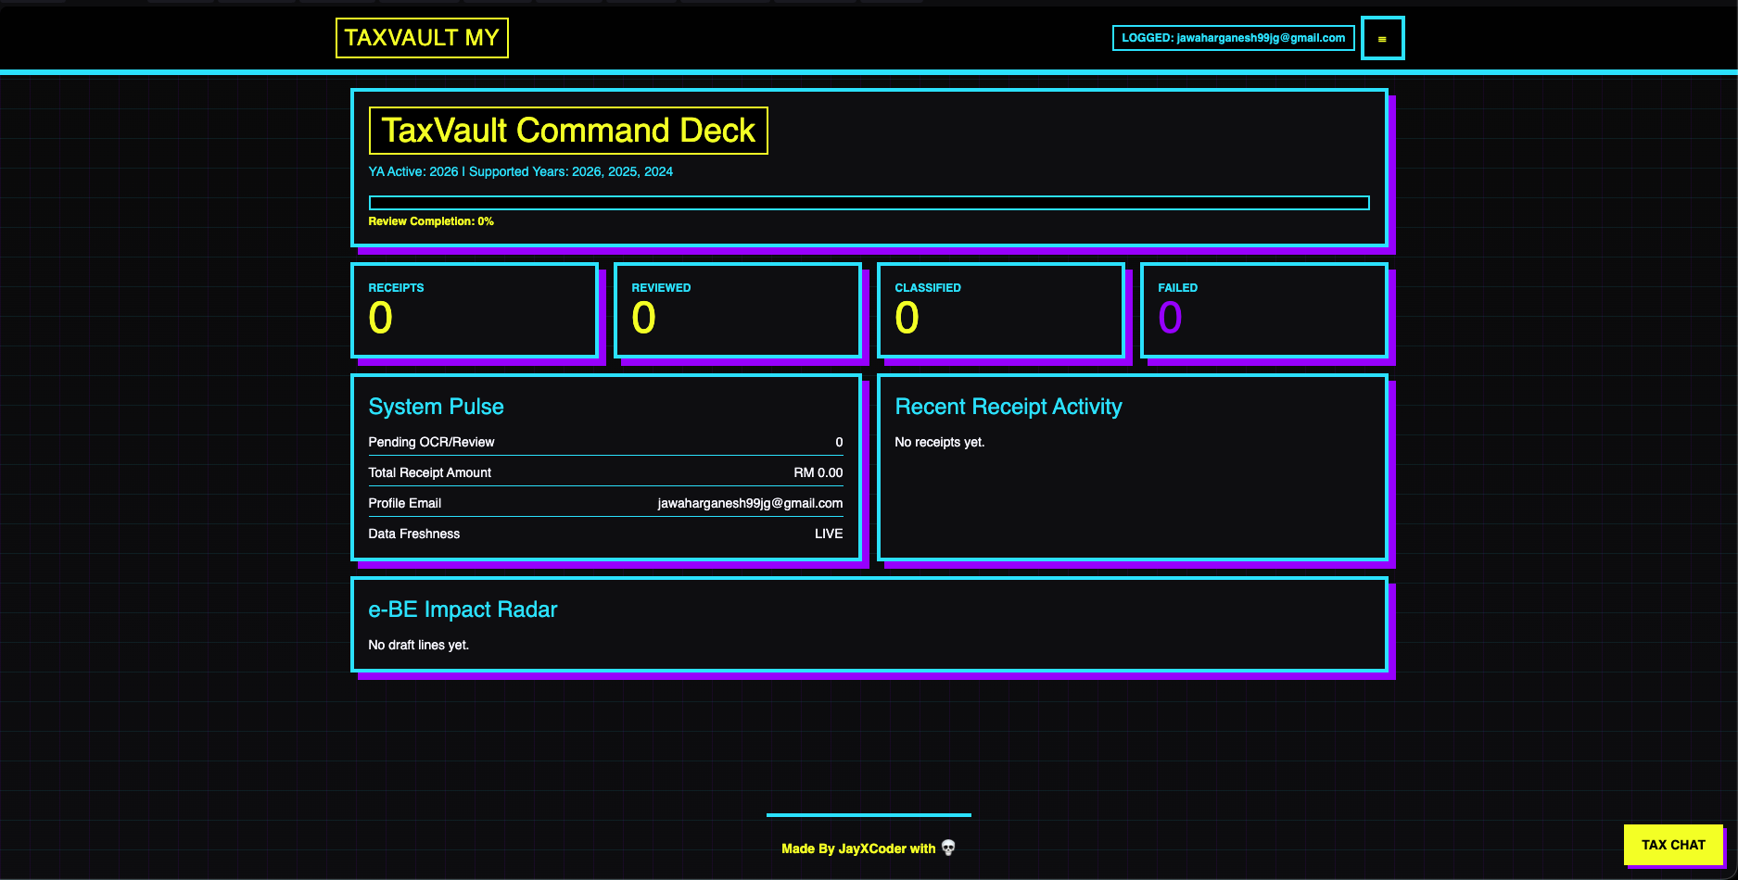Select the FAILED stat card
Image resolution: width=1738 pixels, height=880 pixels.
point(1264,310)
